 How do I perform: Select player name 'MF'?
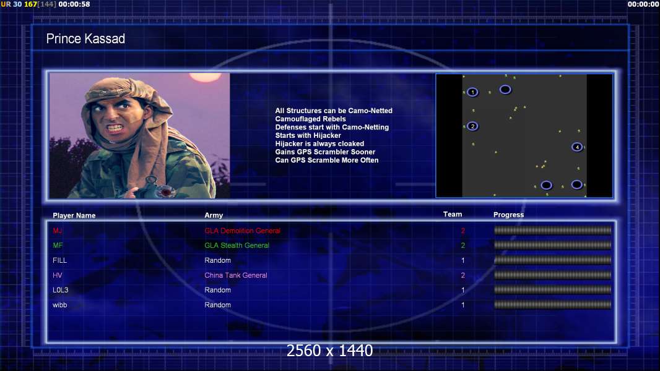[x=58, y=245]
